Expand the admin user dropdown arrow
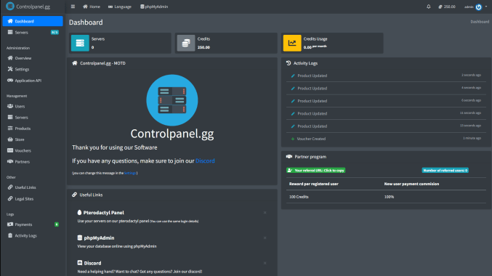The width and height of the screenshot is (492, 276). (486, 7)
